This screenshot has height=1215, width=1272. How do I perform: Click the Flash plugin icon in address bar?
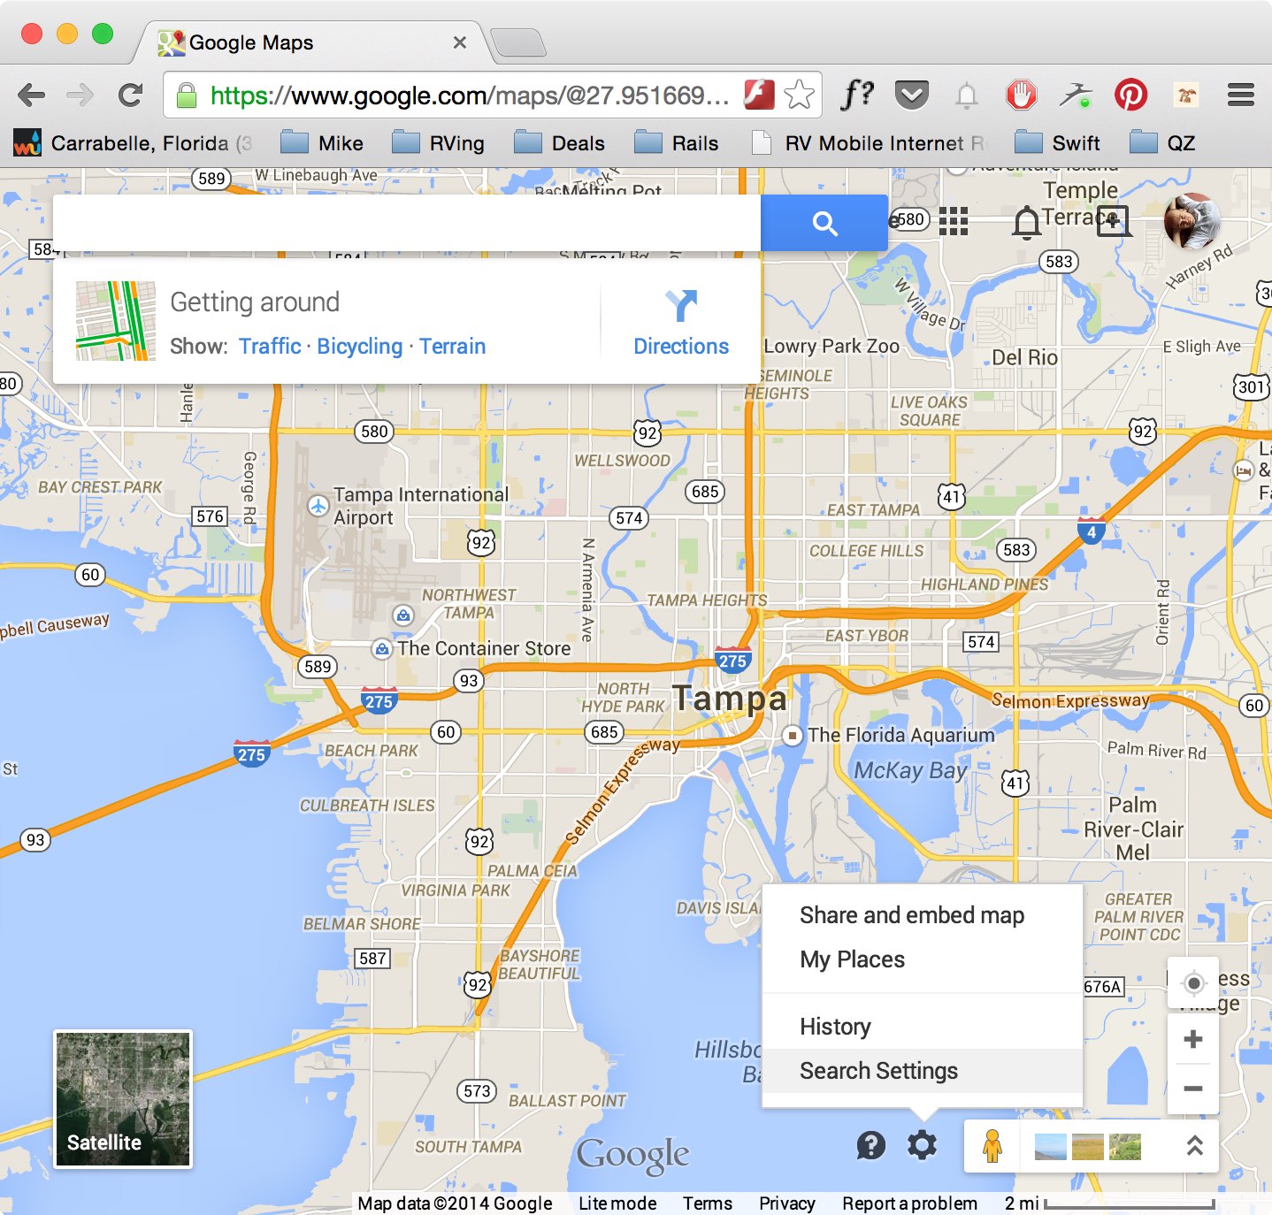click(759, 94)
